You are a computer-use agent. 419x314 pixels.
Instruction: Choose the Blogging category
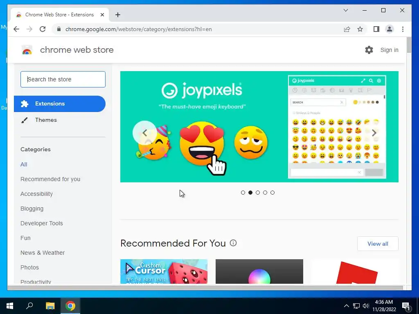(32, 209)
